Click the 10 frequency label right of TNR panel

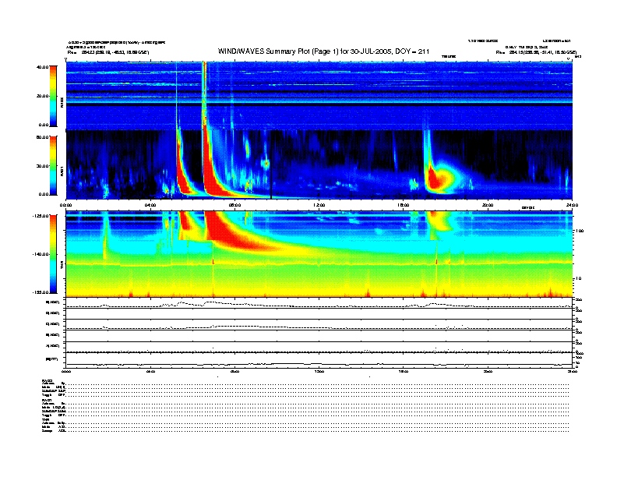(x=577, y=279)
